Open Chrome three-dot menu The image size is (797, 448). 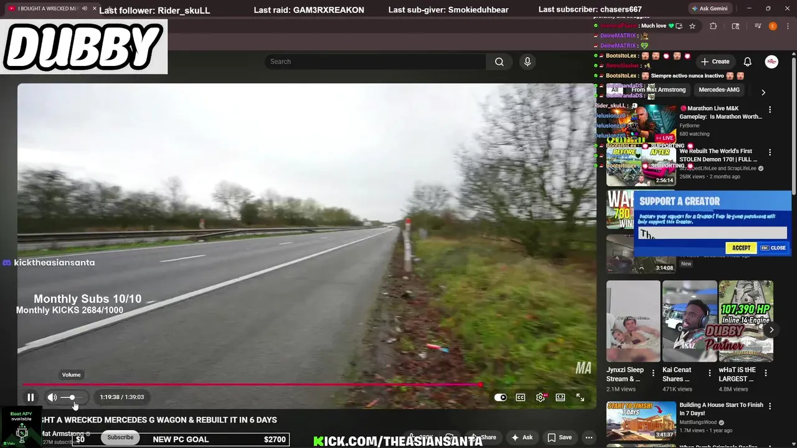[x=787, y=26]
